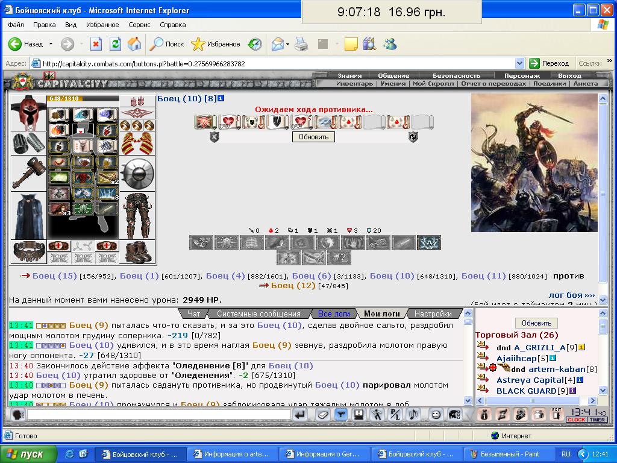Viewport: 617px width, 463px height.
Task: Click the chat send arrow icon
Action: 300,415
